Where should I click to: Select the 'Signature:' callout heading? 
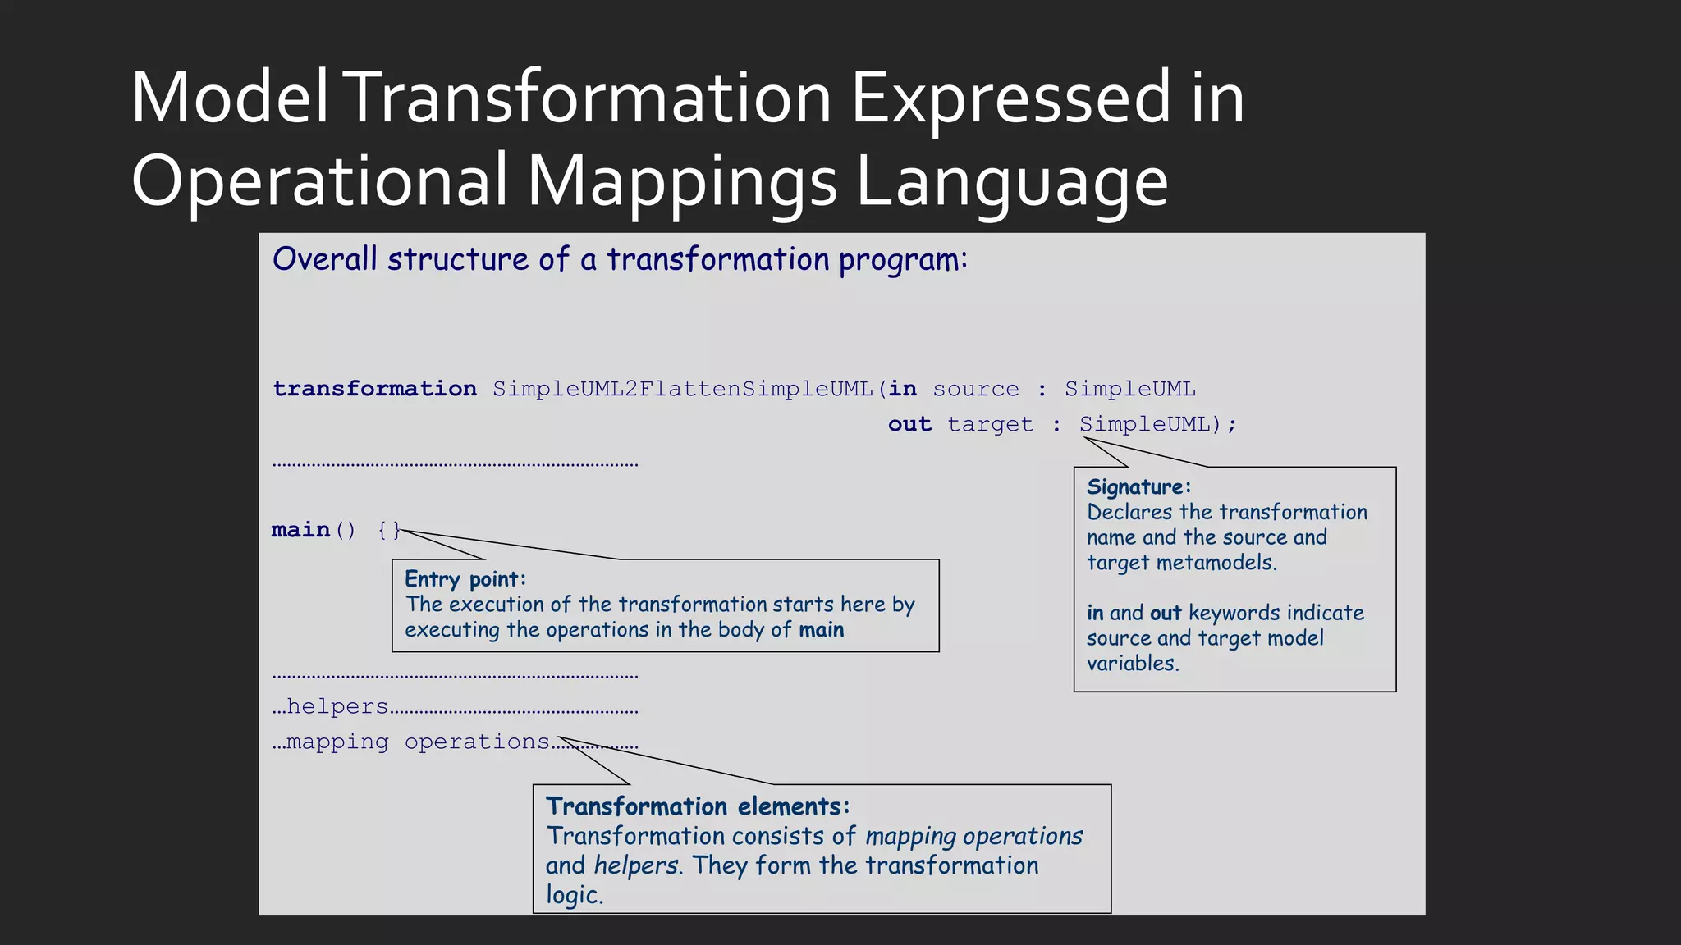(x=1138, y=486)
